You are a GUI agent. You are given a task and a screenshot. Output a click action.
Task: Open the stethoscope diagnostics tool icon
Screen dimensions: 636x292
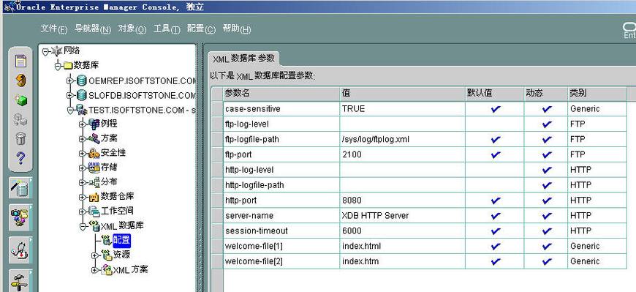[20, 250]
